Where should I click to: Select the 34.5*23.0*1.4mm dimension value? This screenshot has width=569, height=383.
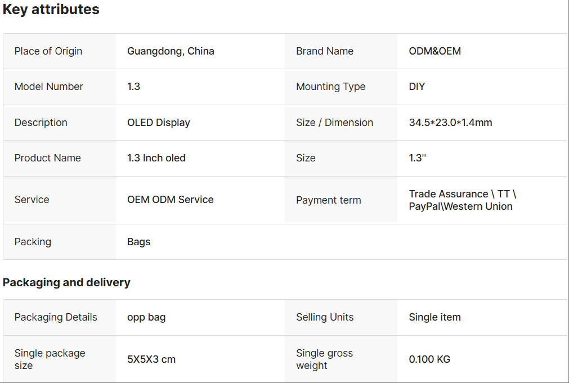pyautogui.click(x=450, y=123)
